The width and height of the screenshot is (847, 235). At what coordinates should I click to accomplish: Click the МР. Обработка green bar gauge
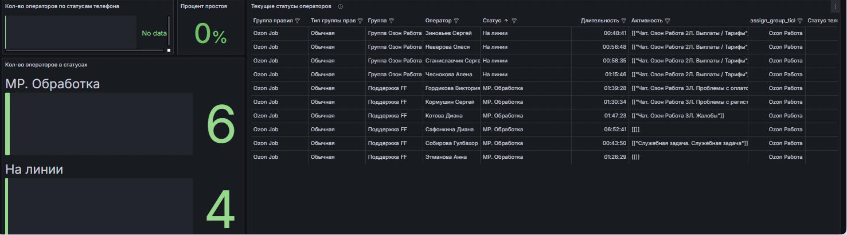[x=7, y=124]
